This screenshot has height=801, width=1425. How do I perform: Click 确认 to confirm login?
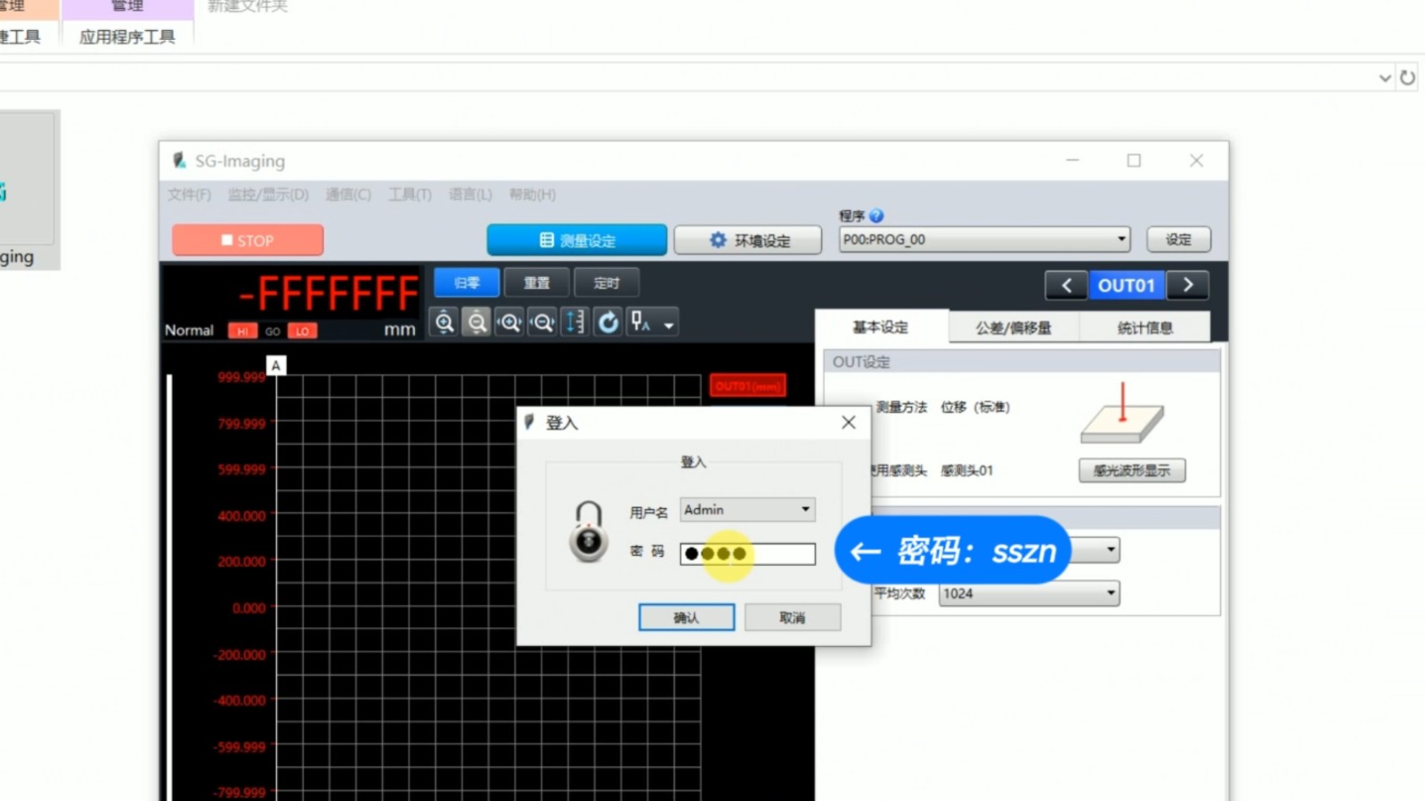(686, 618)
